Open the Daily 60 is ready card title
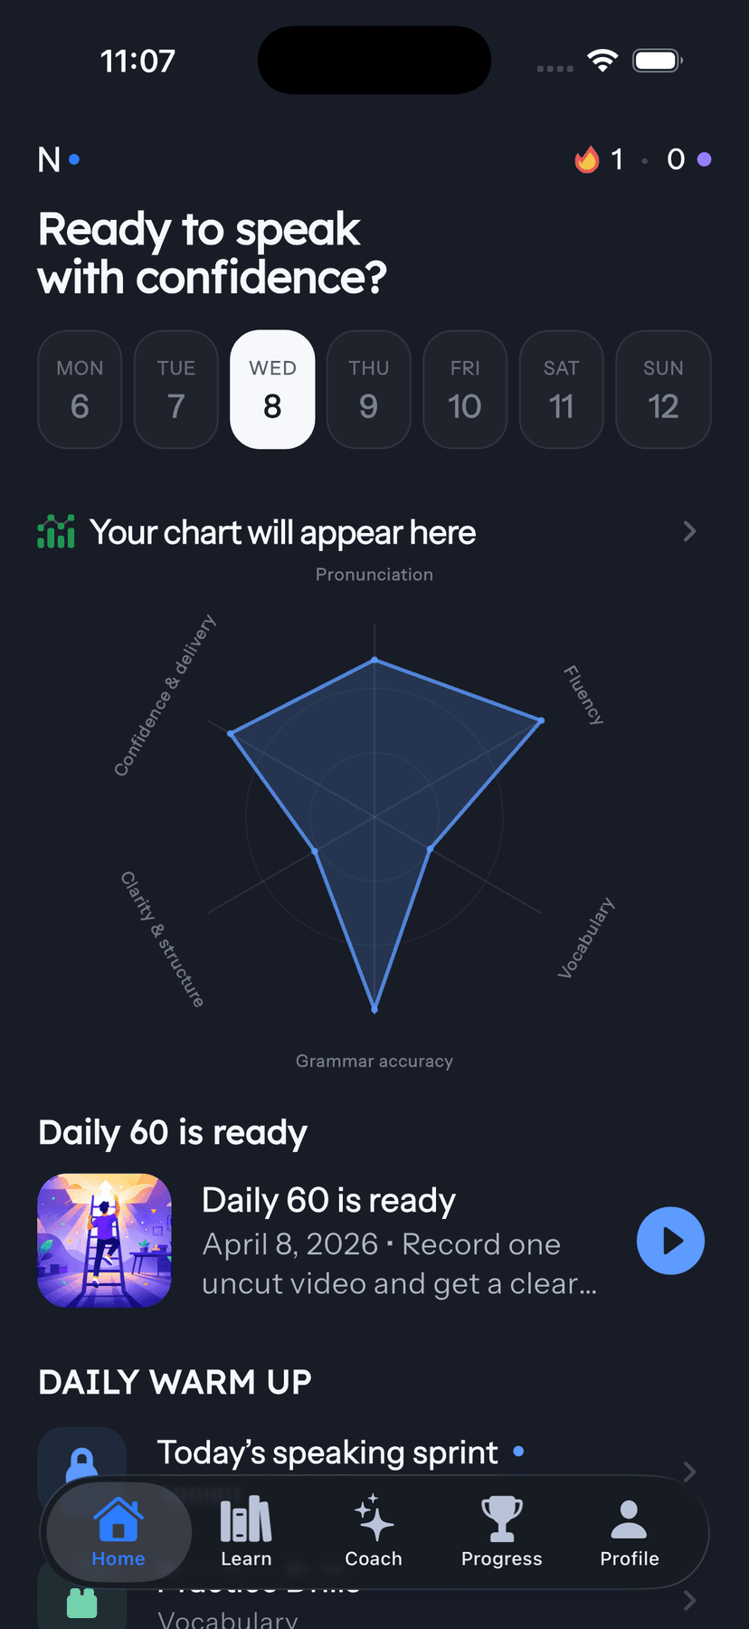This screenshot has height=1629, width=749. tap(328, 1200)
